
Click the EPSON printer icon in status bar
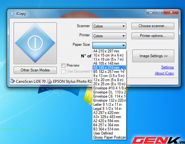[x=49, y=81]
